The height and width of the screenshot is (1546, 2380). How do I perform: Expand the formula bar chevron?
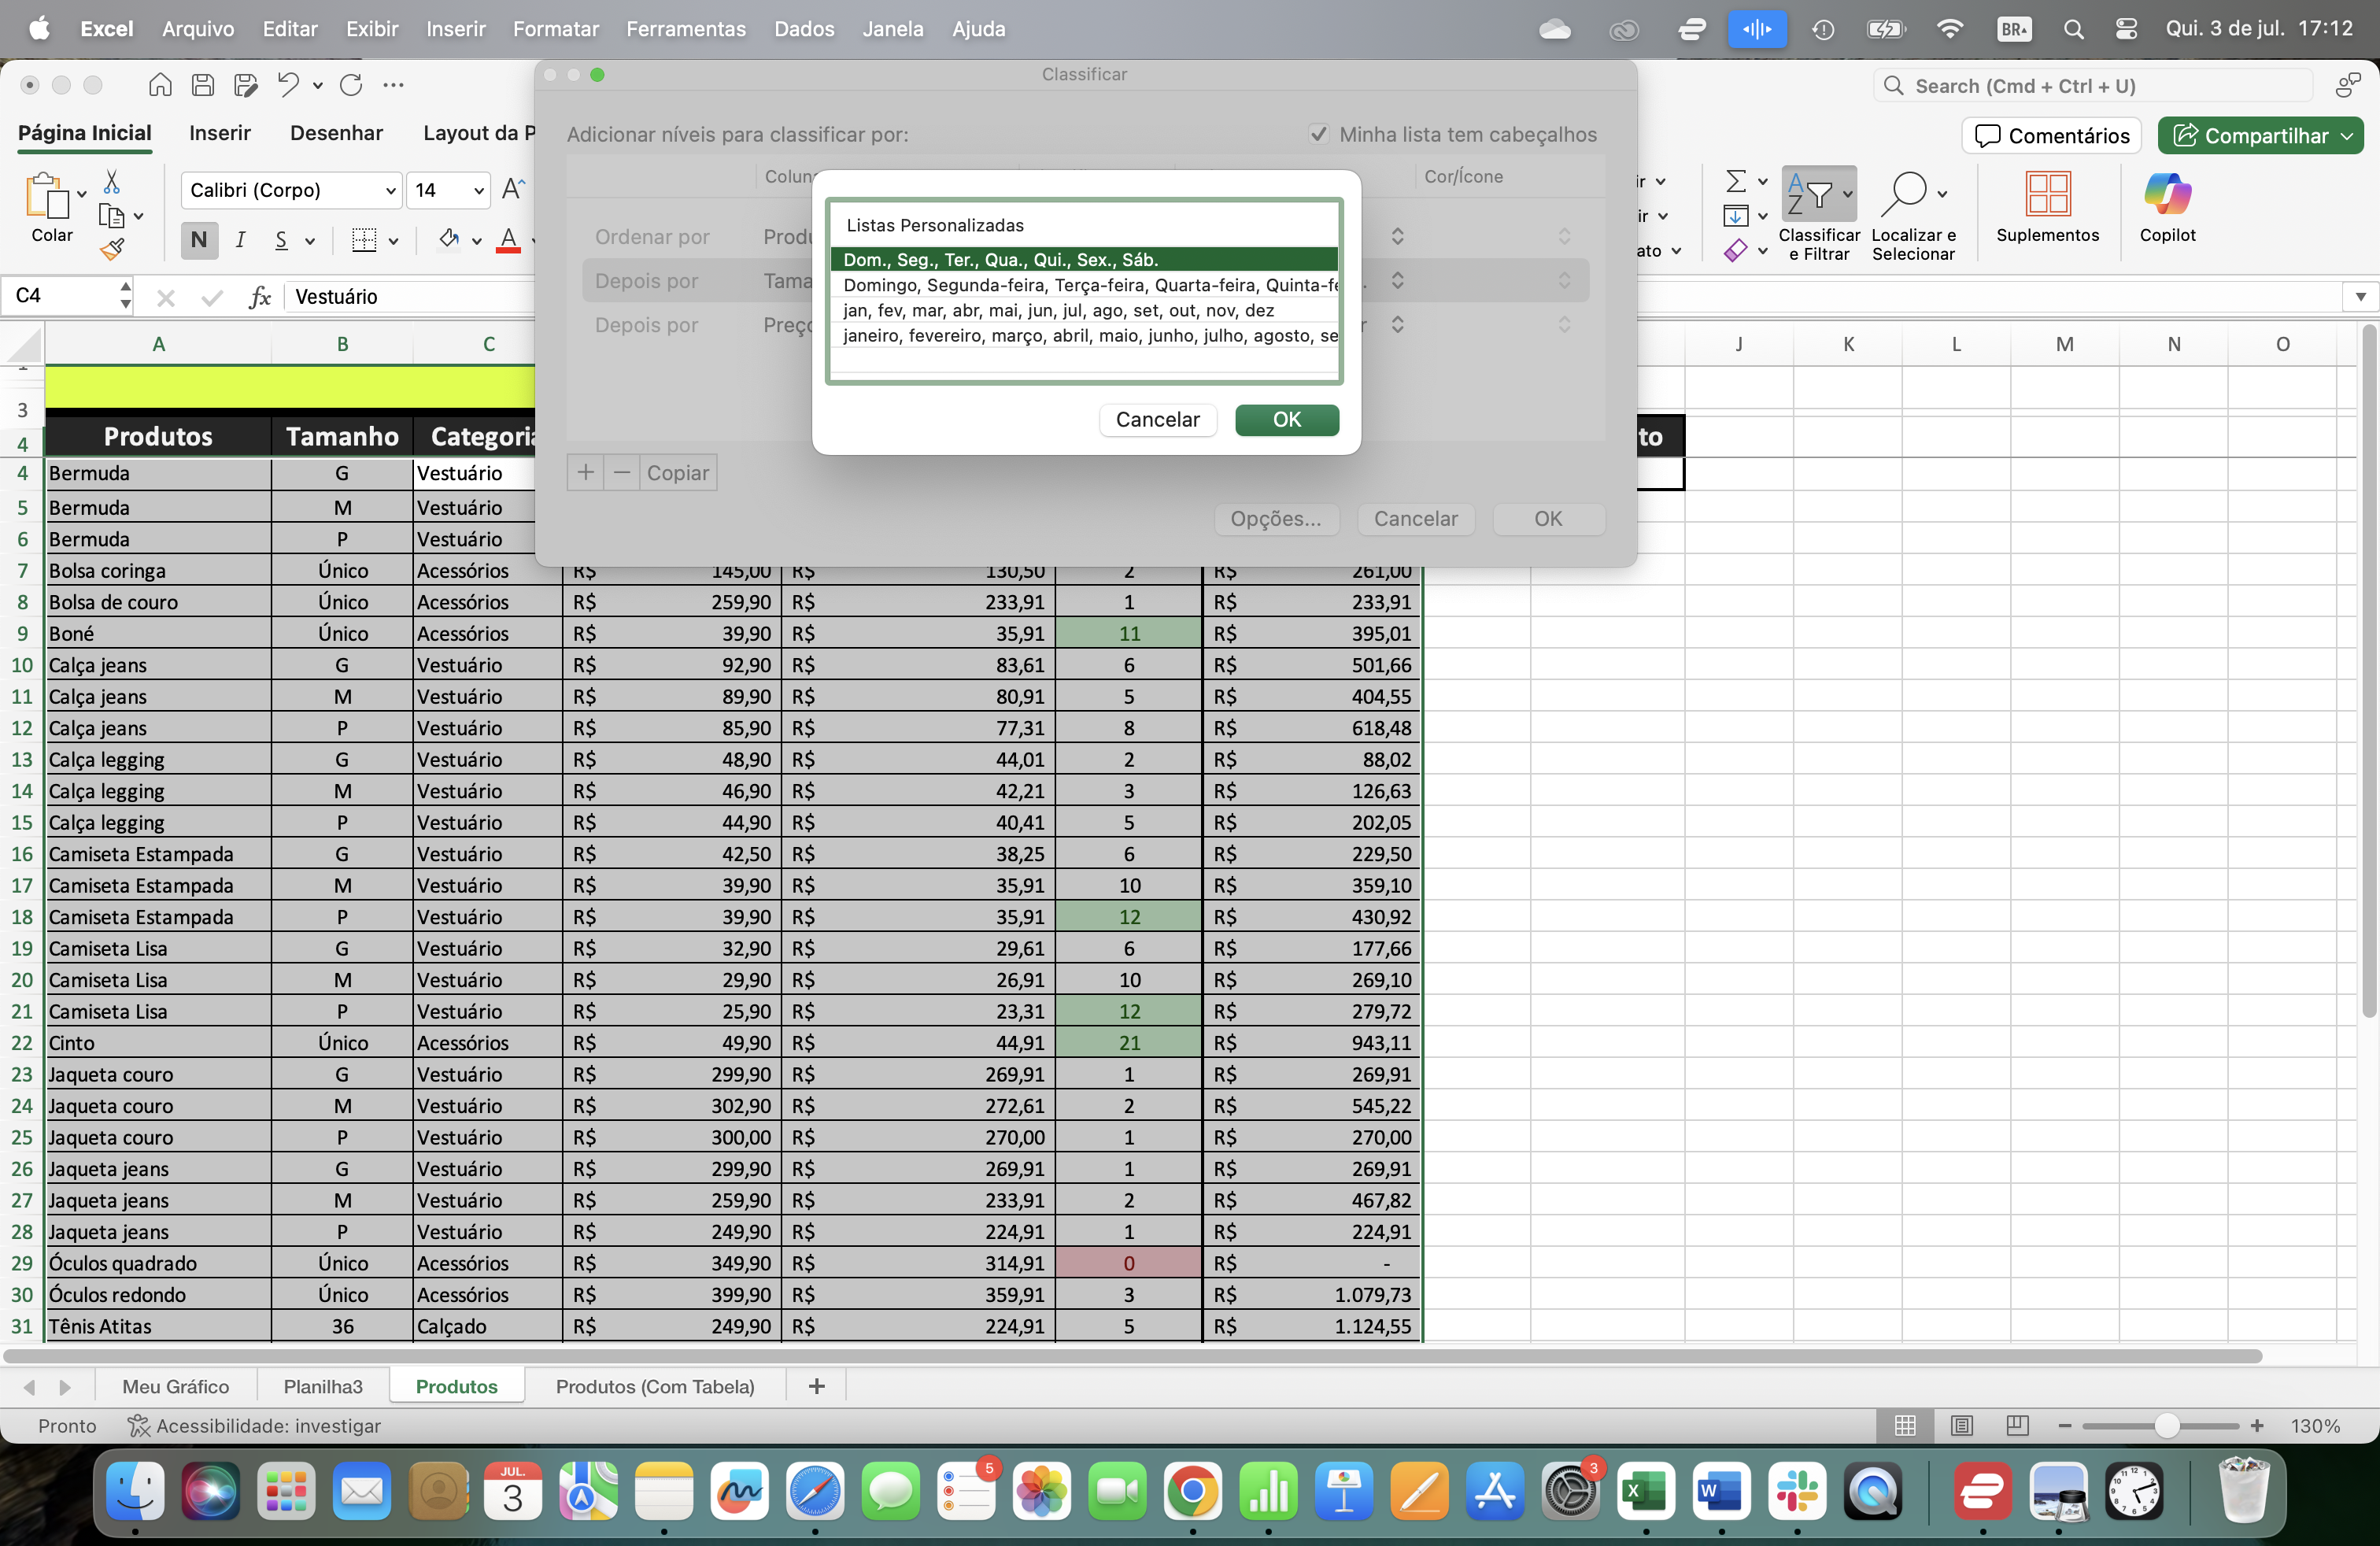[2360, 296]
